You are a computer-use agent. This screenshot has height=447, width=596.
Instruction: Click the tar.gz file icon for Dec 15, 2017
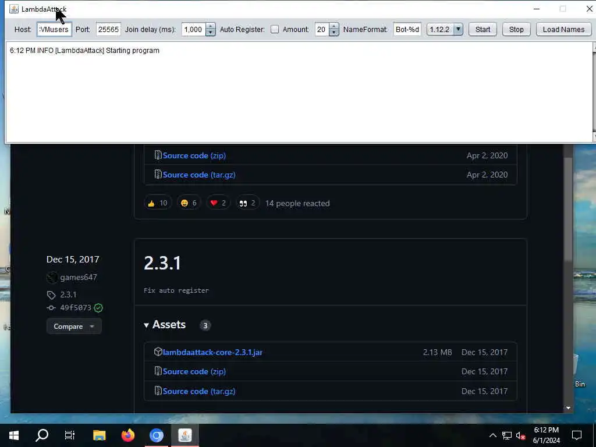pos(158,391)
